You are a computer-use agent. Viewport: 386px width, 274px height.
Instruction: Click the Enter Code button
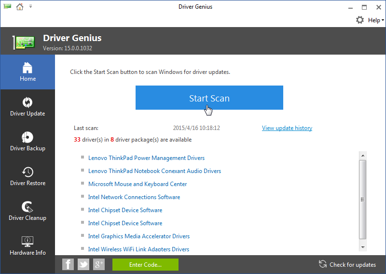(x=146, y=265)
